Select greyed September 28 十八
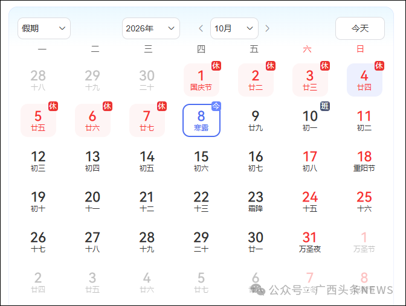The image size is (406, 306). tap(38, 80)
